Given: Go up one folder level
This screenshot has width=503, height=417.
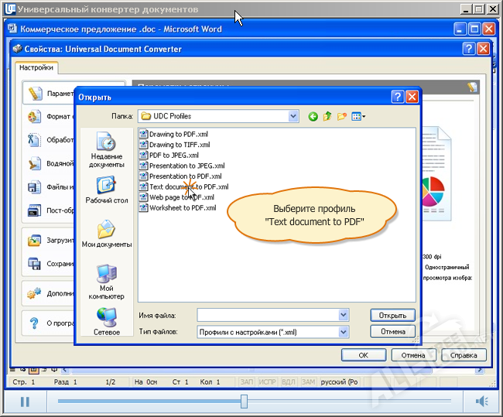Looking at the screenshot, I should [x=327, y=117].
